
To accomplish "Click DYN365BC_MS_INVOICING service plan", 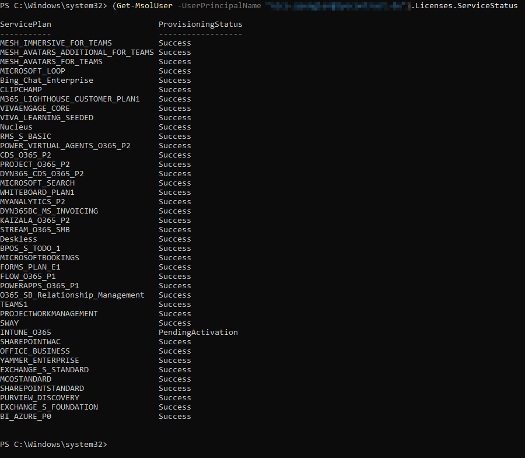I will 49,211.
